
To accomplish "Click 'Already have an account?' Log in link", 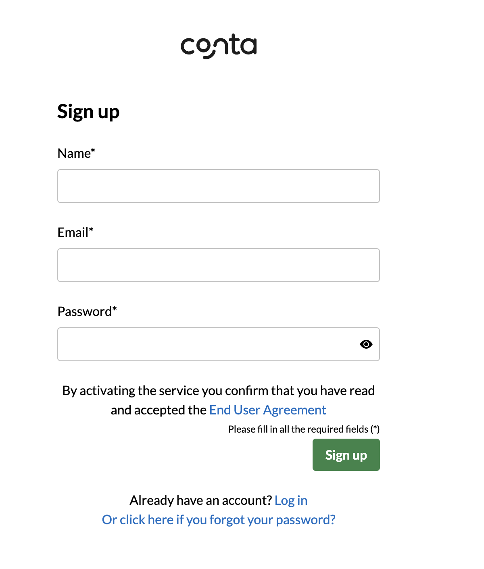I will [x=290, y=500].
